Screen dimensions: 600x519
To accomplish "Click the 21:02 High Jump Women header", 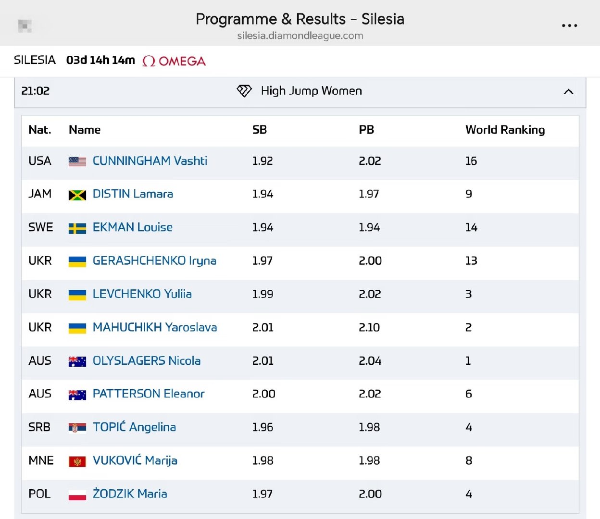I will [x=300, y=91].
